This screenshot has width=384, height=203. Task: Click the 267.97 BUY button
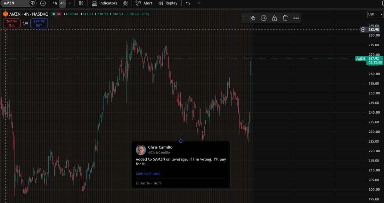tap(39, 23)
